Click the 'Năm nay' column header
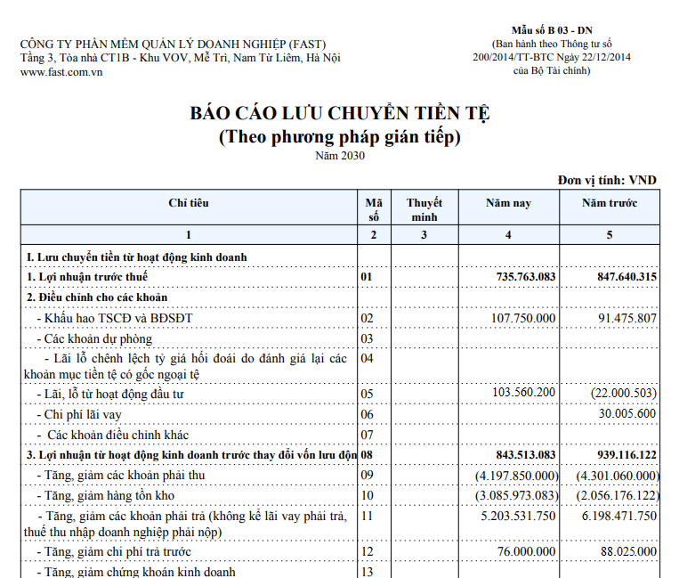The image size is (679, 578). (508, 203)
